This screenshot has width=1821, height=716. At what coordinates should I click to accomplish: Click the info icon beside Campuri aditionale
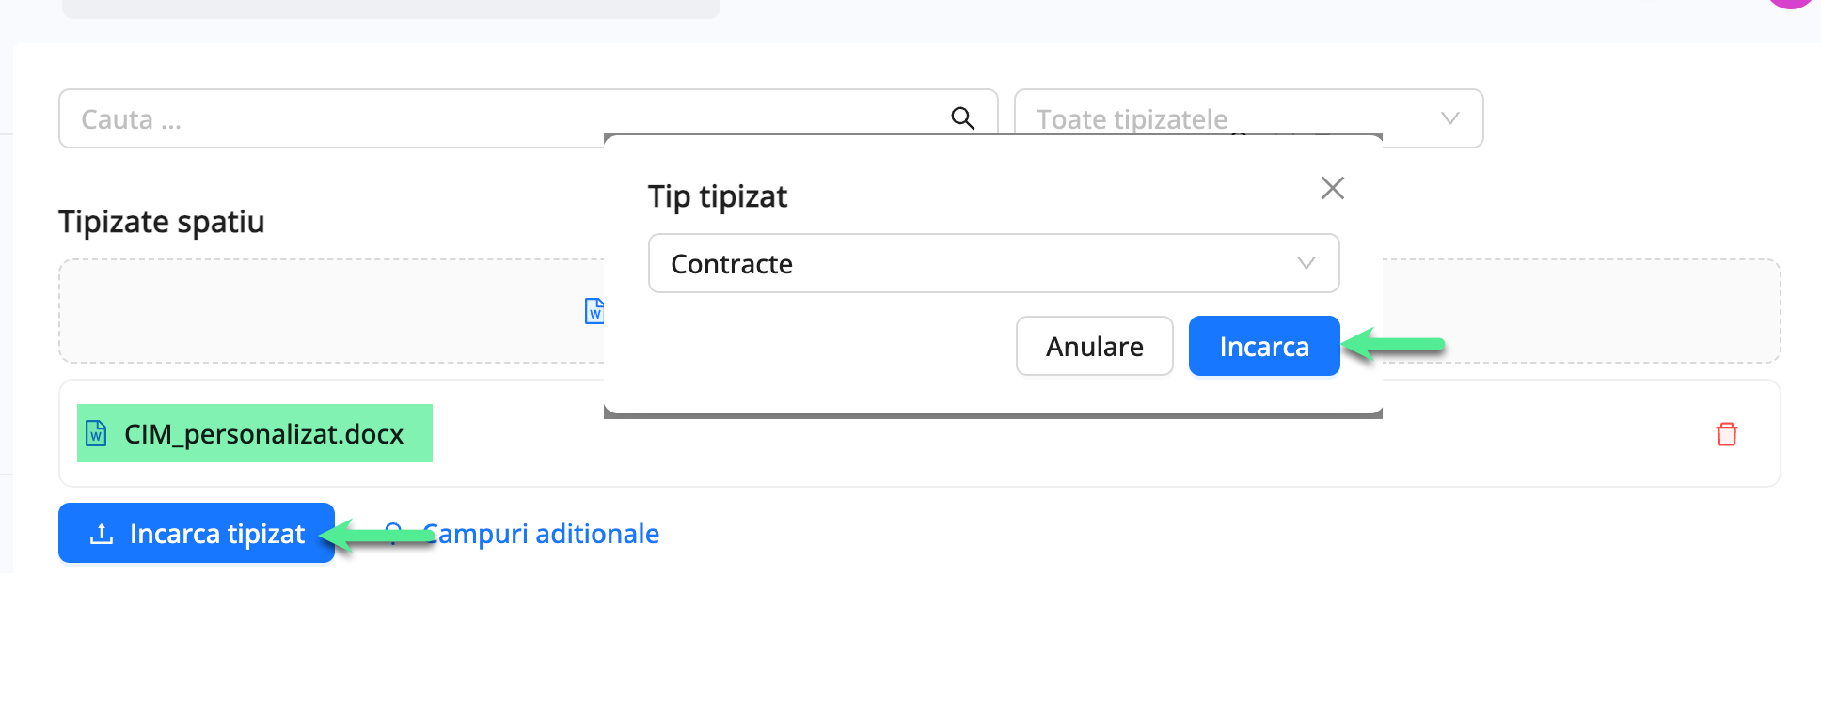pyautogui.click(x=394, y=533)
